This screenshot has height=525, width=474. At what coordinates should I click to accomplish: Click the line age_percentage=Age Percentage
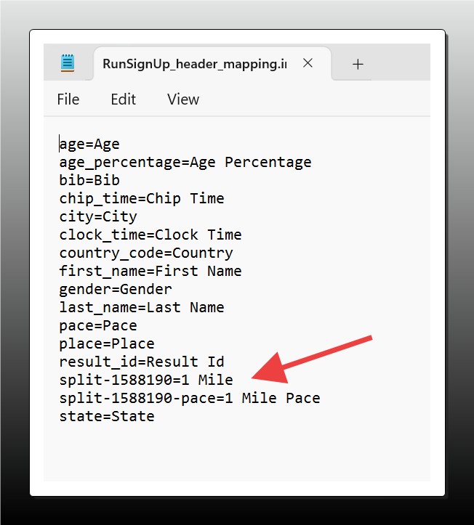pyautogui.click(x=185, y=163)
